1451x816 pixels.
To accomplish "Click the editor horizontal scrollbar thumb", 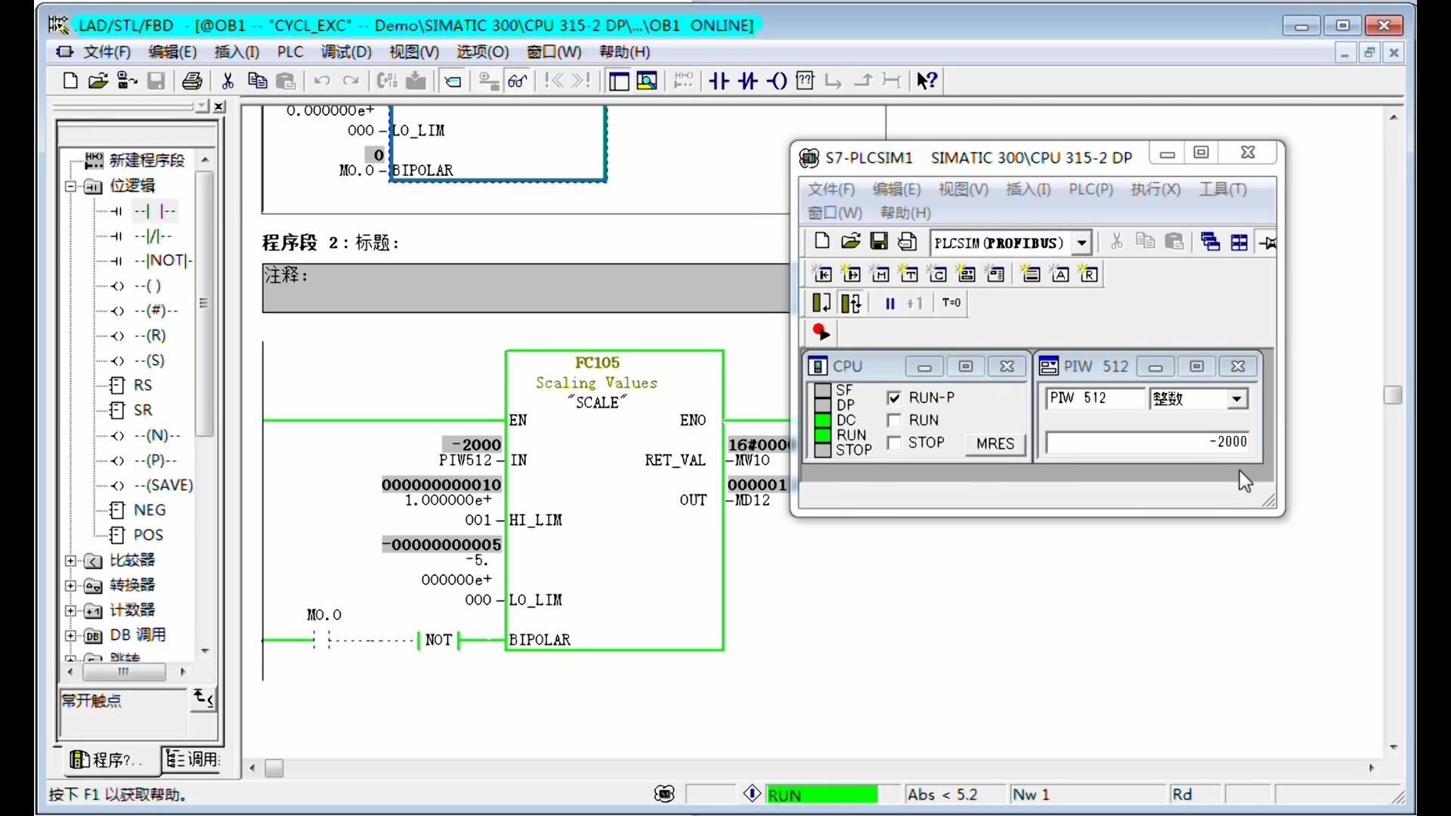I will [274, 768].
